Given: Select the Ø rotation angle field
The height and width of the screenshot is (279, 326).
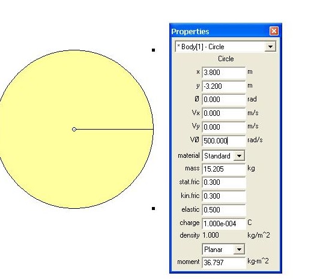Looking at the screenshot, I should 224,100.
